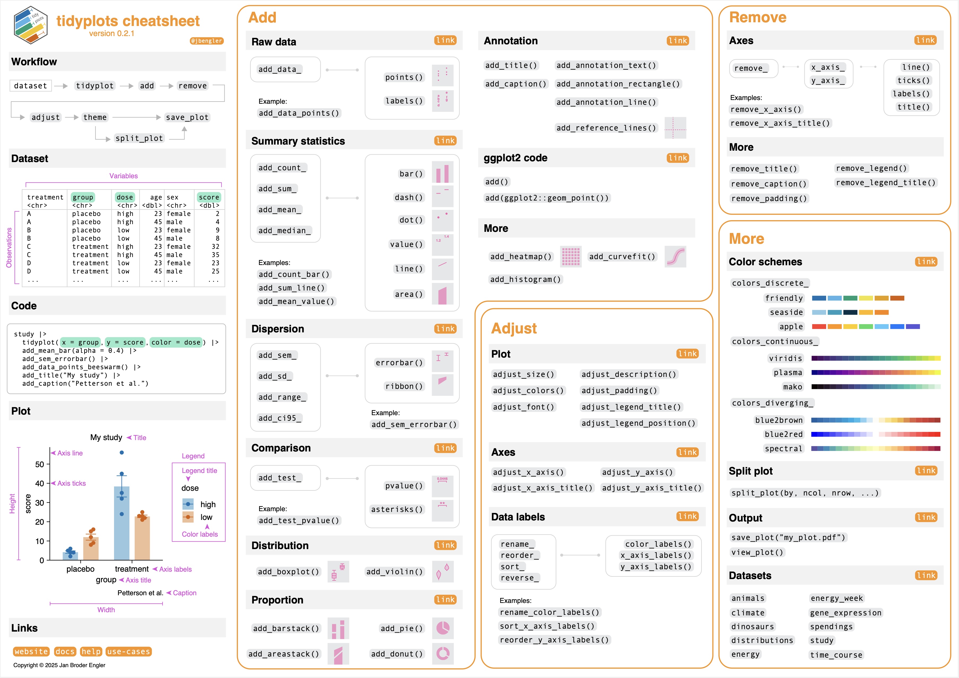The height and width of the screenshot is (678, 959).
Task: Select the friendly color palette strip
Action: (x=858, y=298)
